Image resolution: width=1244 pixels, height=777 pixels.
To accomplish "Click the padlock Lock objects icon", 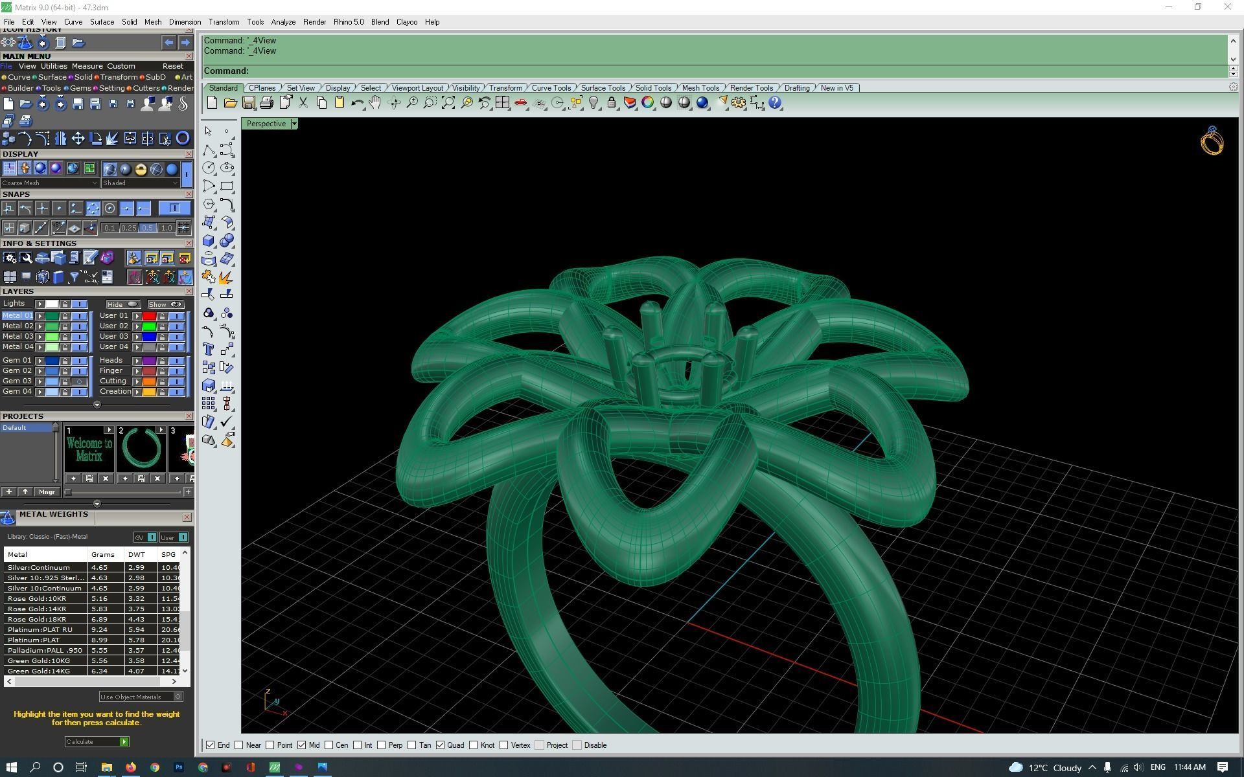I will (x=612, y=103).
